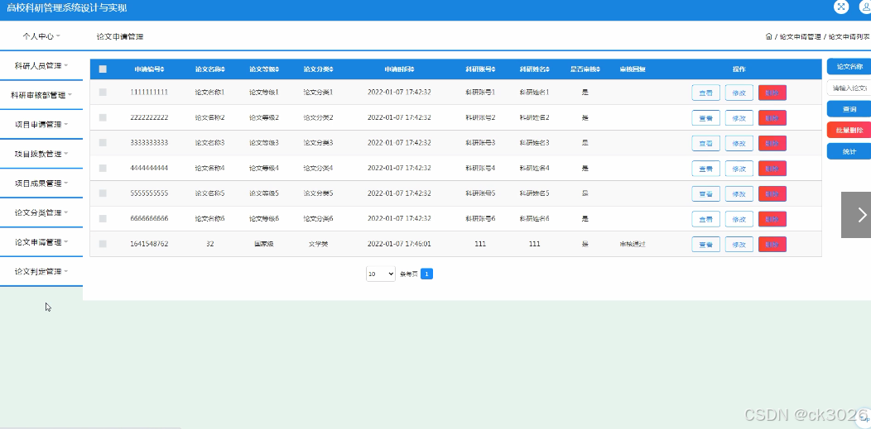Delete row 4444444444
871x429 pixels.
coord(772,169)
